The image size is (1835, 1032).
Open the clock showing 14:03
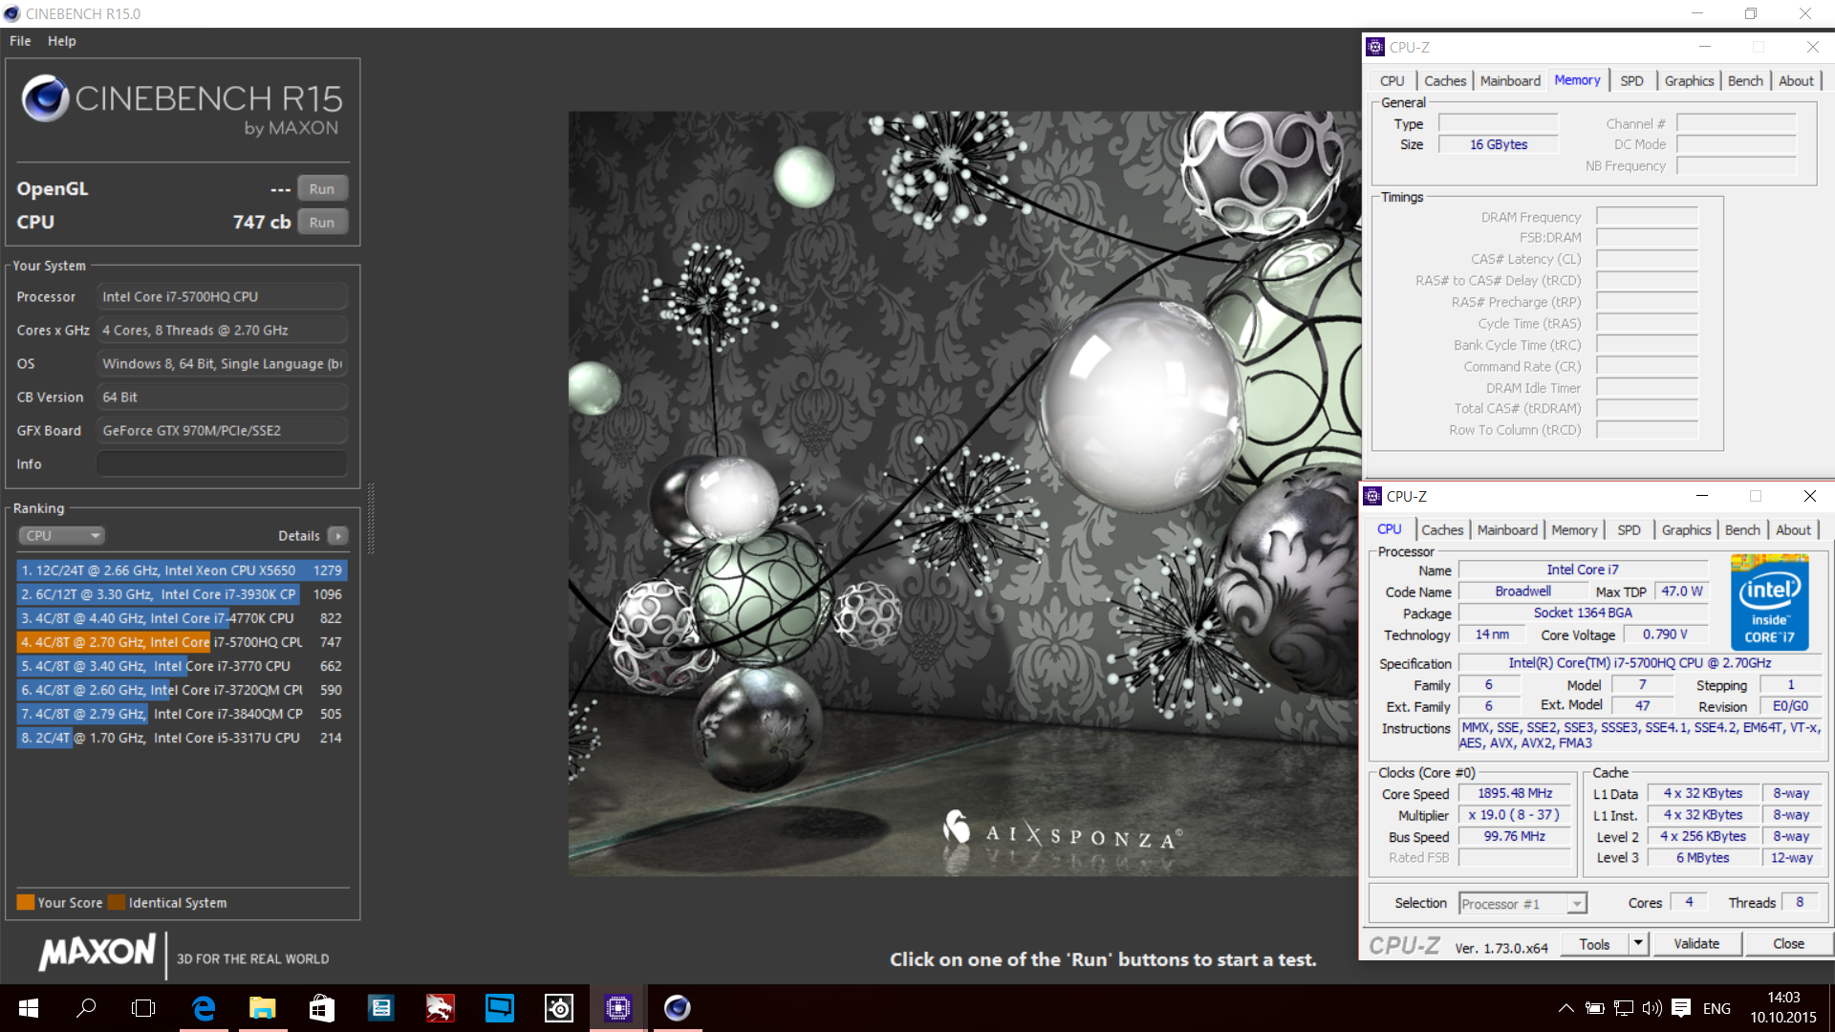pos(1783,1008)
